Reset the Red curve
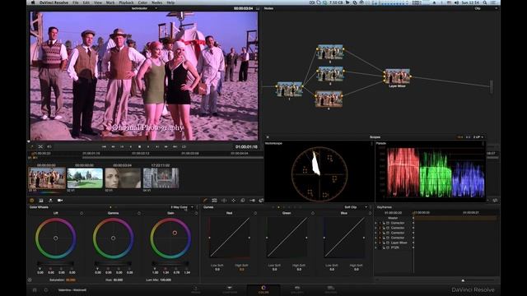This screenshot has width=527, height=296. pyautogui.click(x=255, y=213)
